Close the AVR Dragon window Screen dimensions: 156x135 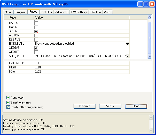(152, 4)
